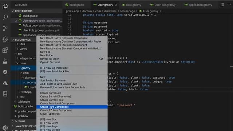Open the Run and Debug view
Viewport: 233px width, 131px height.
(x=5, y=39)
